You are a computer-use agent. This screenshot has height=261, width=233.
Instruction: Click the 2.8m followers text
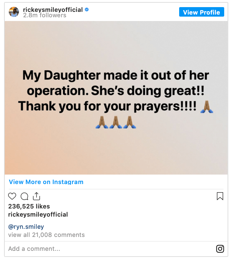[45, 15]
